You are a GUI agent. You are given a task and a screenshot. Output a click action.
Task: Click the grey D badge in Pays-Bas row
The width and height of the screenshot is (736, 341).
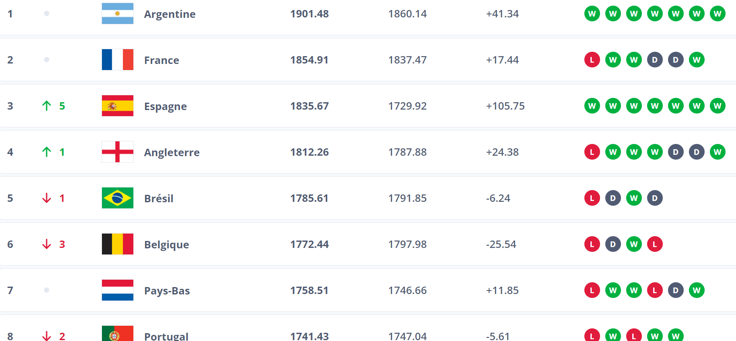[675, 290]
